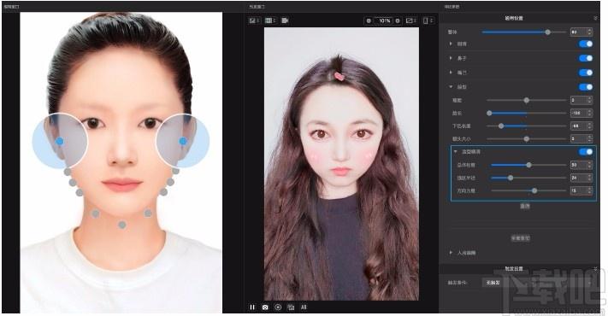Click the face width slider handle
Viewport: 608px width, 316px height.
tap(526, 100)
